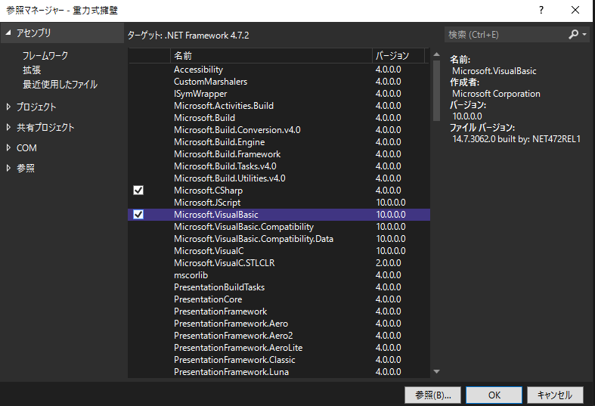The height and width of the screenshot is (406, 595).
Task: Select the PresentationBuildTasks row
Action: point(279,287)
